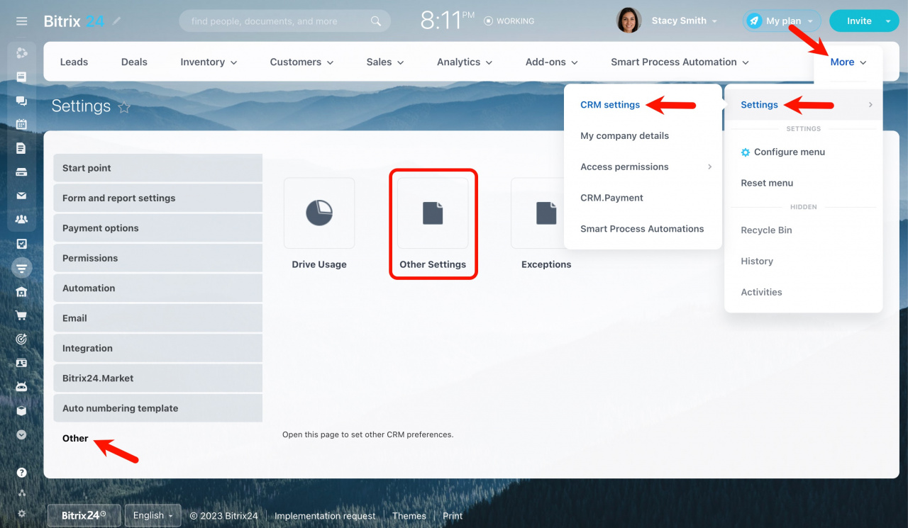Go to the Leads tab

pos(74,62)
